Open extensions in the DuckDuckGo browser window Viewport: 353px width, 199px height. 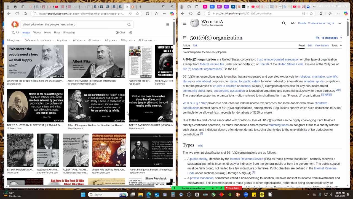(147, 14)
